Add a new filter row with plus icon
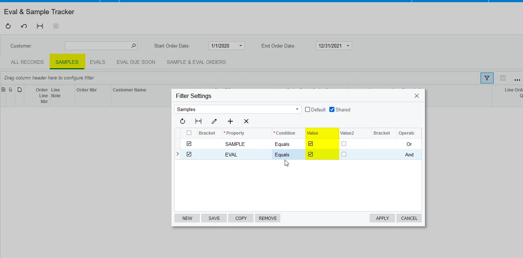523x258 pixels. (x=230, y=121)
